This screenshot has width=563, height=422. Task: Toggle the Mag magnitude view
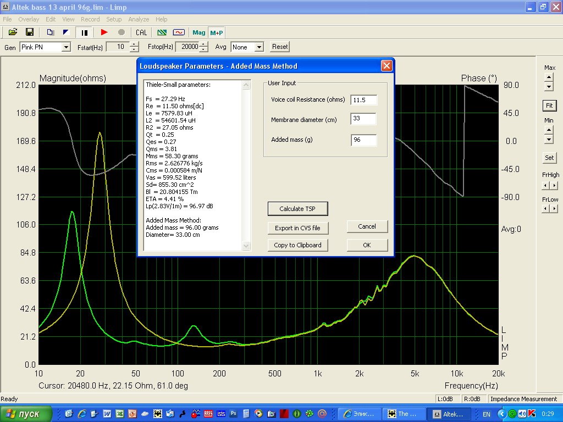tap(198, 32)
